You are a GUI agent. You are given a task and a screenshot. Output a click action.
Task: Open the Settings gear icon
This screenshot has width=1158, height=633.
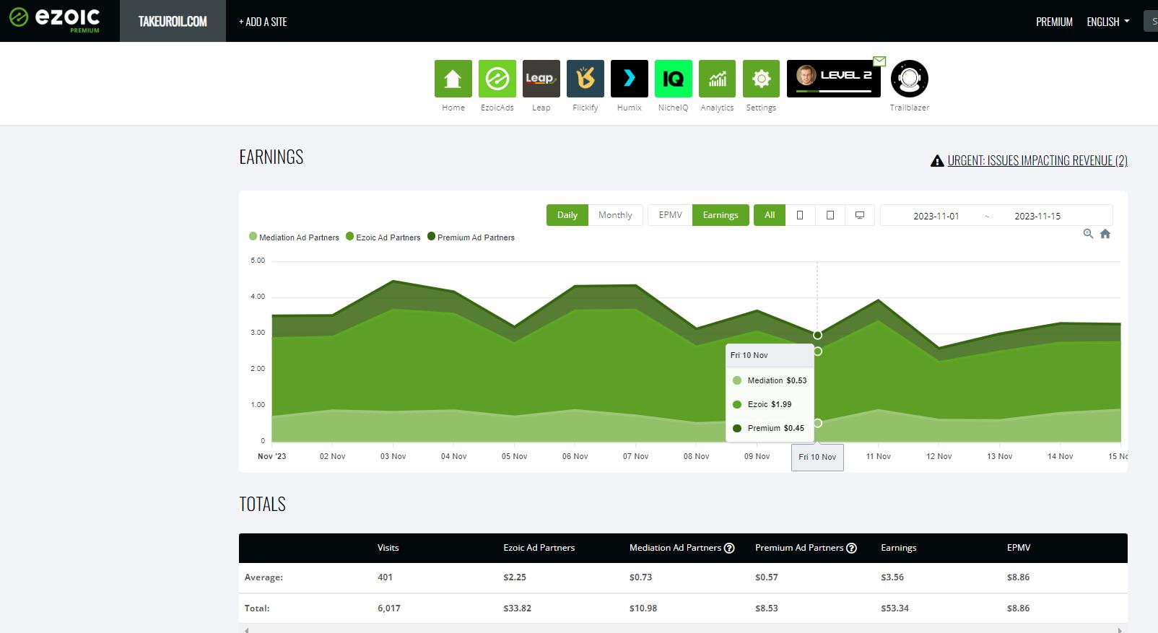pos(761,79)
